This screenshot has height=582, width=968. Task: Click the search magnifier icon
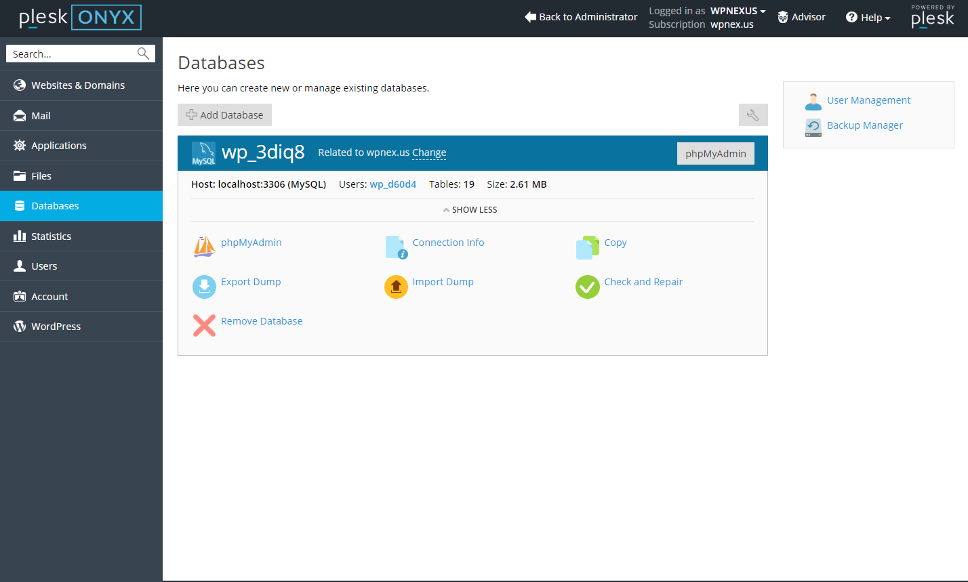pos(143,54)
